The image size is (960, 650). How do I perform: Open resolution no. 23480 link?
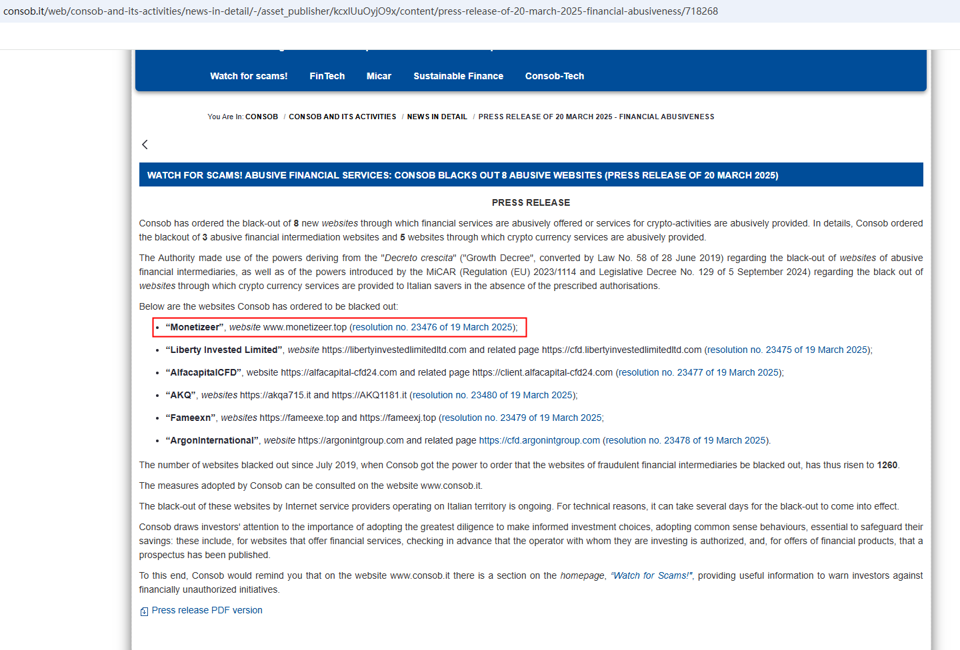point(493,395)
